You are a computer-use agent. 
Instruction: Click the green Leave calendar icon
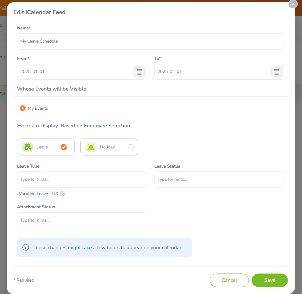click(x=28, y=147)
